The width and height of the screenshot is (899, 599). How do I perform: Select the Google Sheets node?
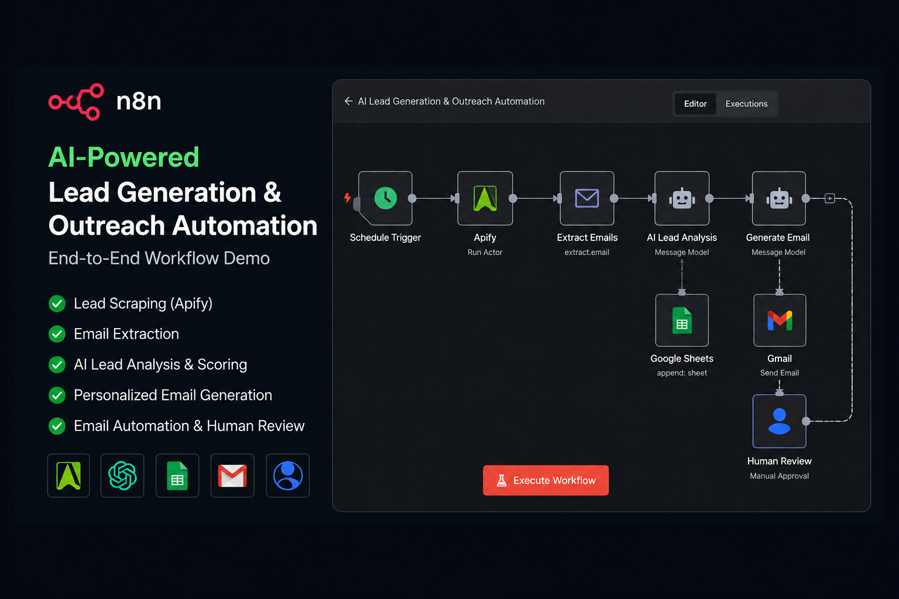pos(682,321)
